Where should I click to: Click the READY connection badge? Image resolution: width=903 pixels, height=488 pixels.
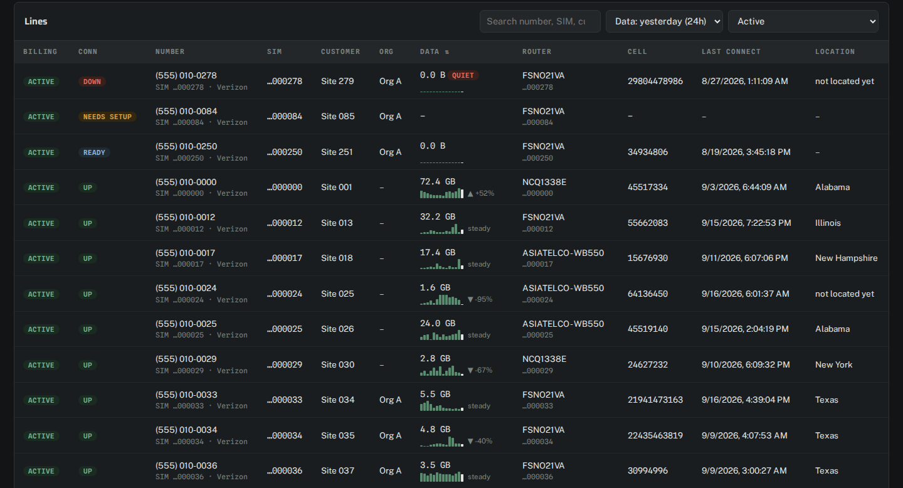tap(94, 152)
